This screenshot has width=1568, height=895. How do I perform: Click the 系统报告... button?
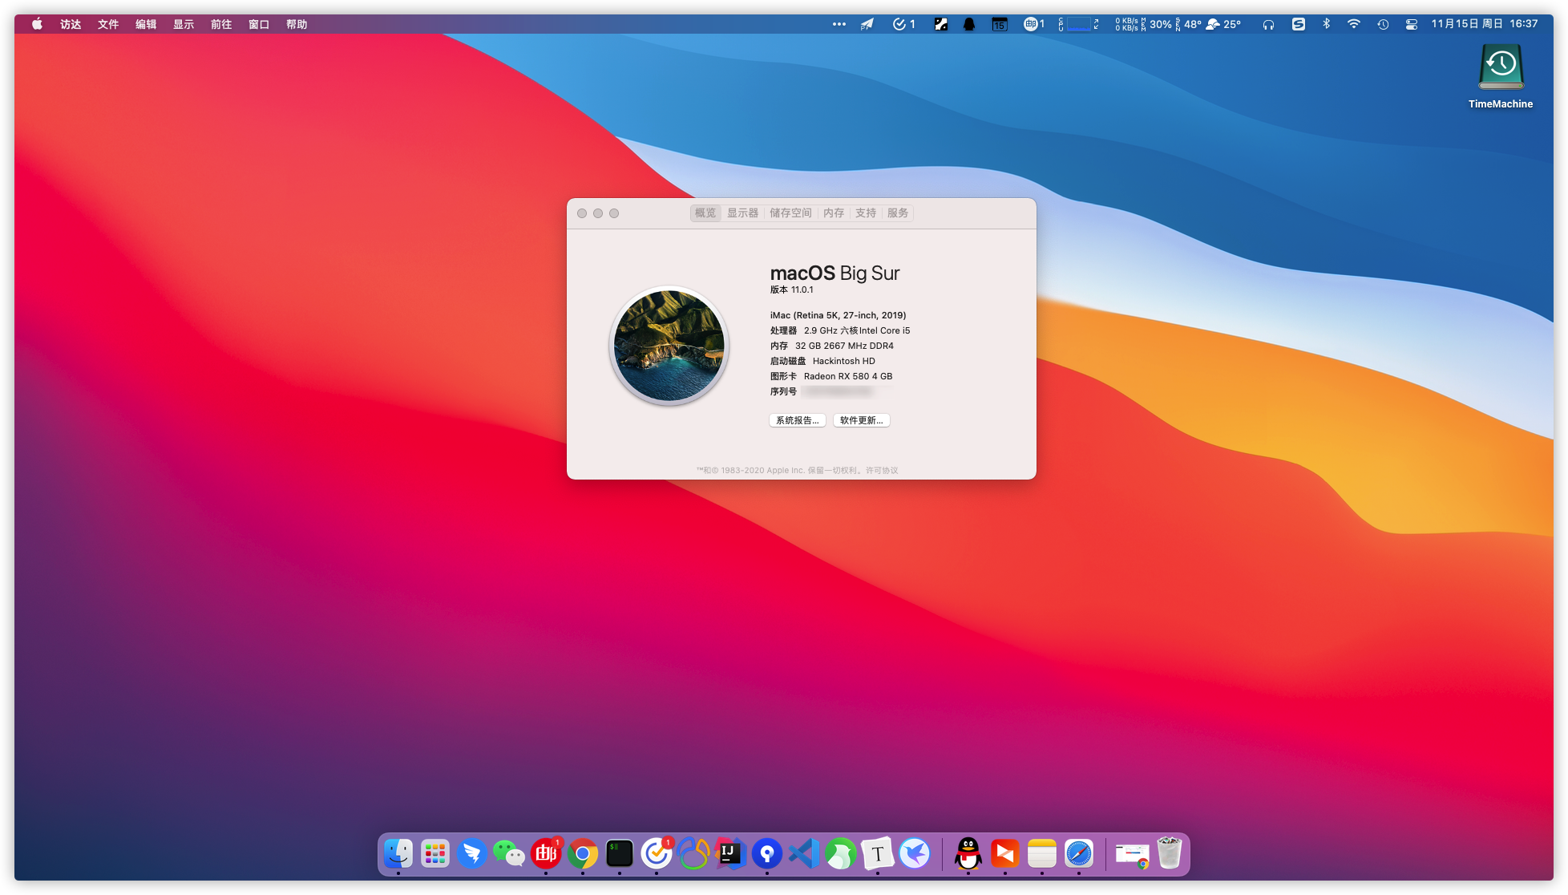click(x=797, y=420)
